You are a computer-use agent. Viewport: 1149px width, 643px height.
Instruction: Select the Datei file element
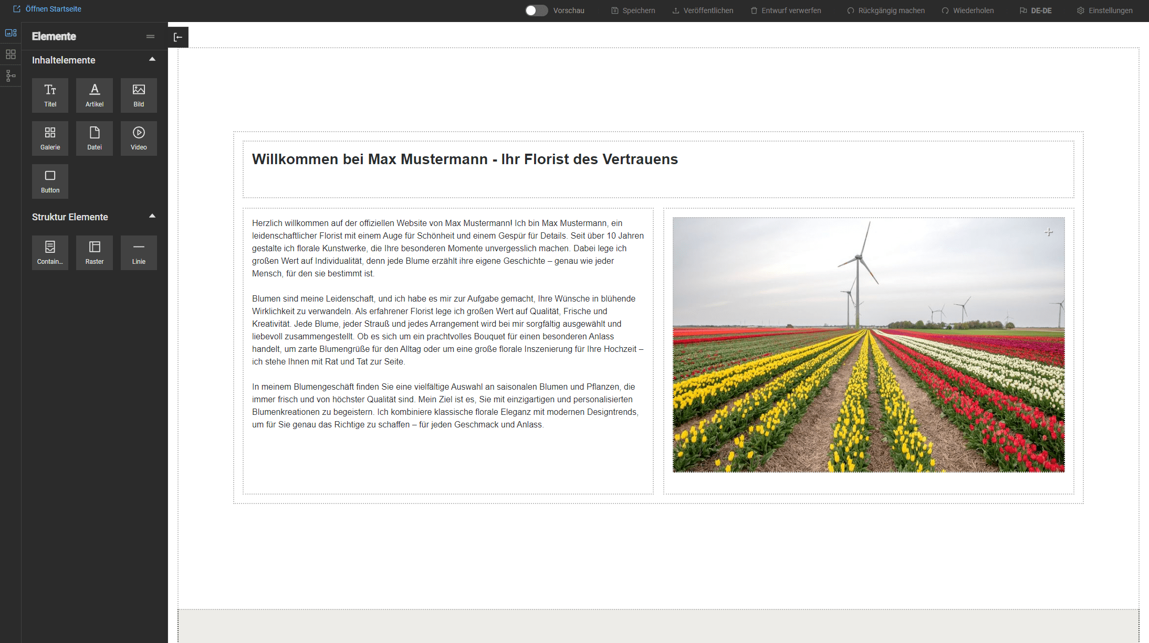(x=95, y=138)
